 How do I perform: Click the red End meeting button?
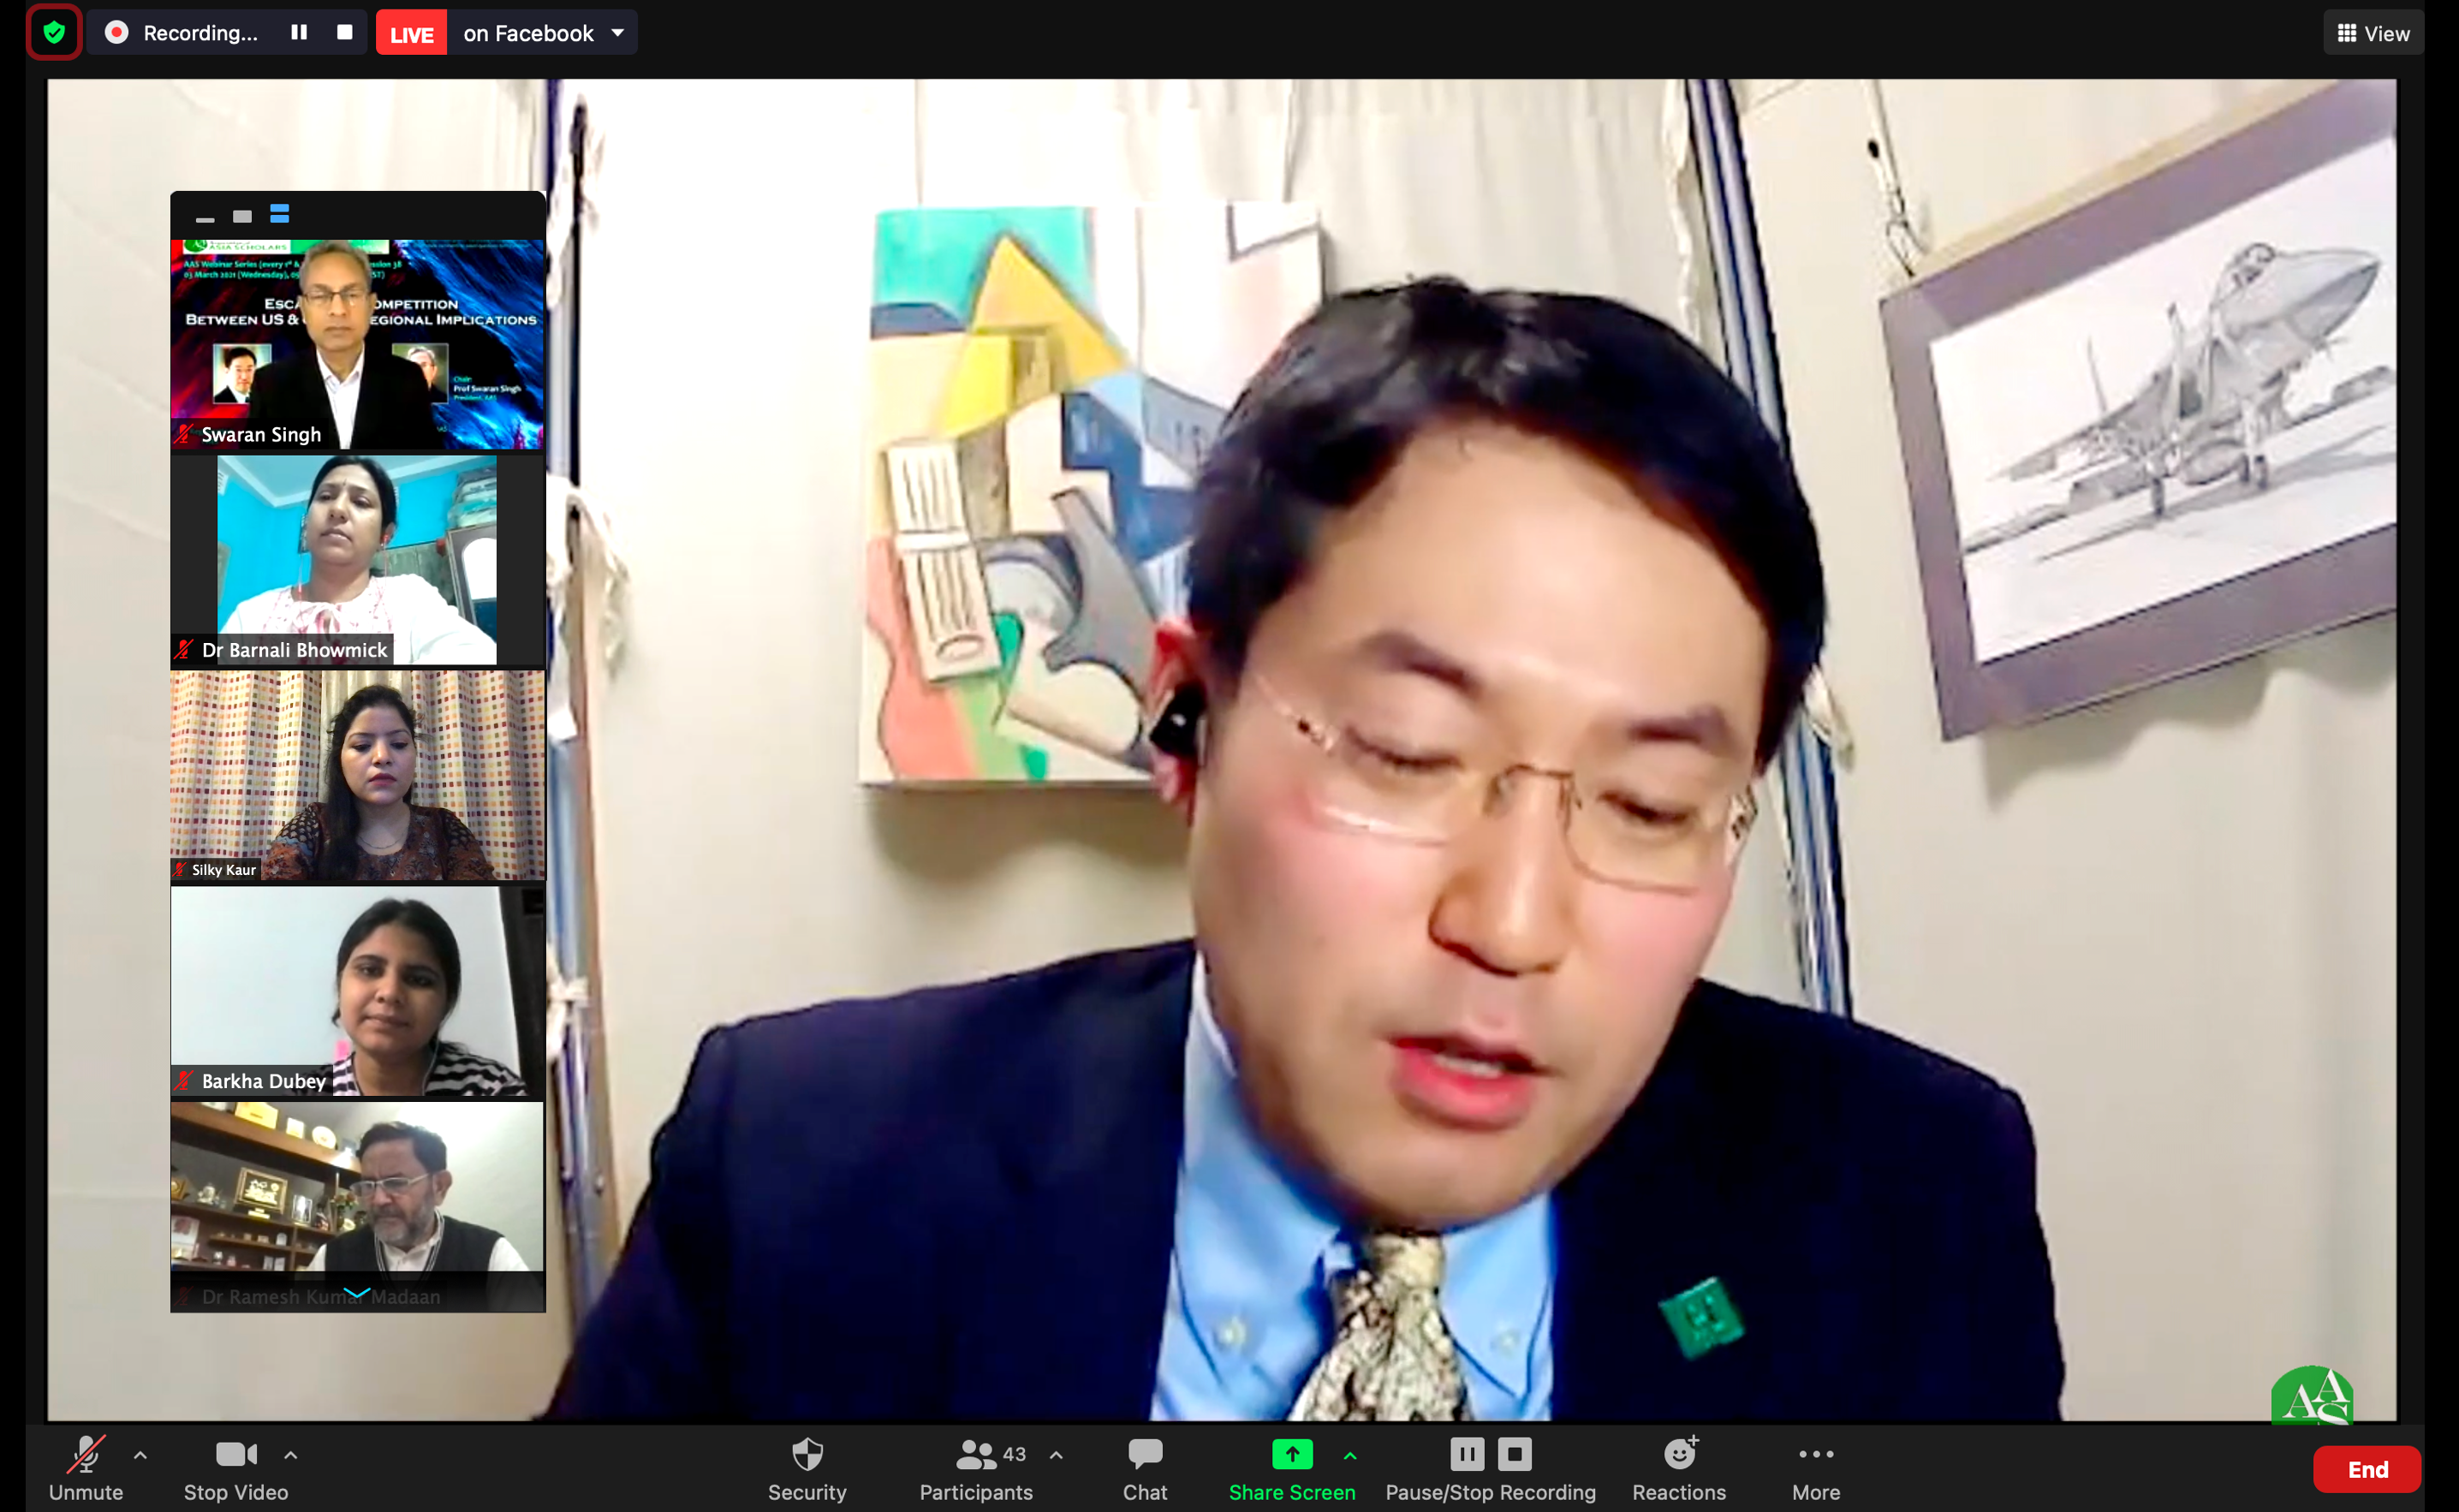coord(2366,1468)
